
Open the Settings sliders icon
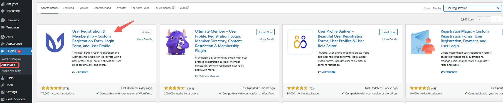[3, 92]
